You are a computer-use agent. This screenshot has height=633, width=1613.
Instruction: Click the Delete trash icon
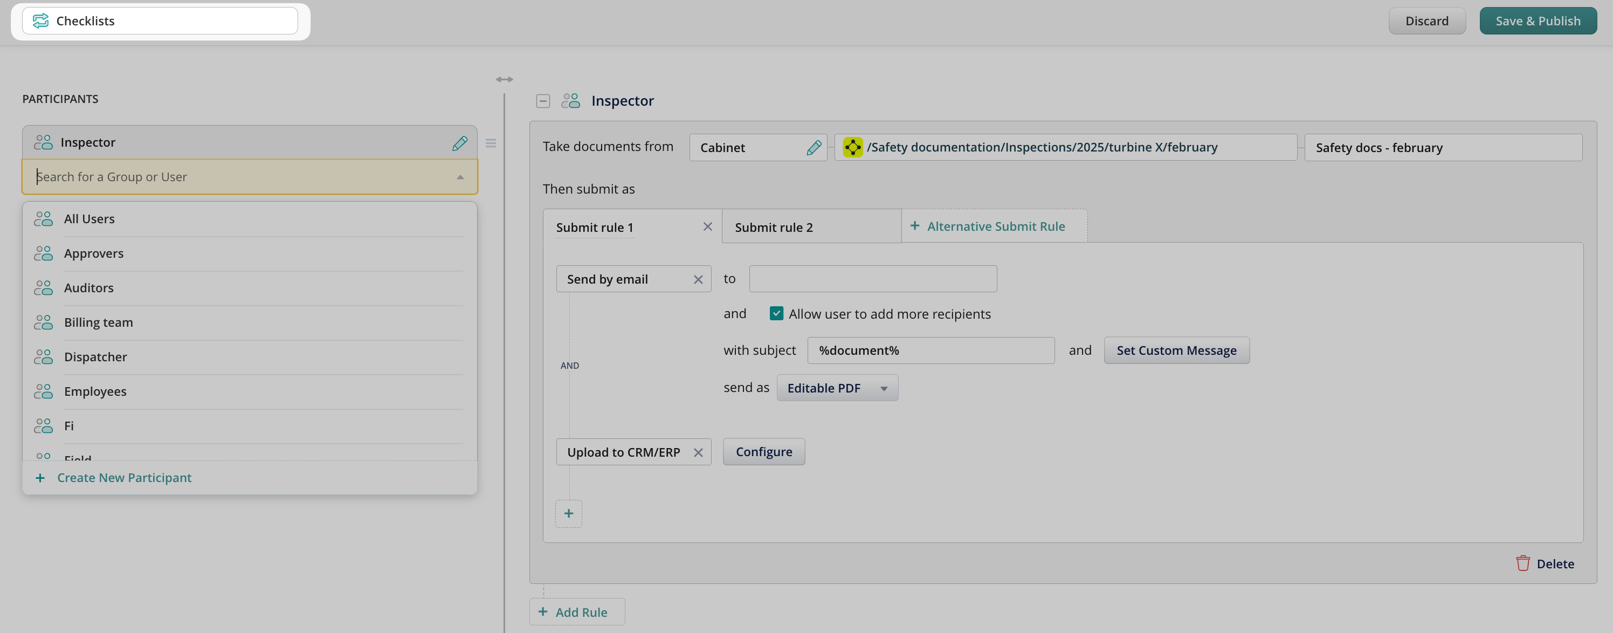pyautogui.click(x=1523, y=563)
